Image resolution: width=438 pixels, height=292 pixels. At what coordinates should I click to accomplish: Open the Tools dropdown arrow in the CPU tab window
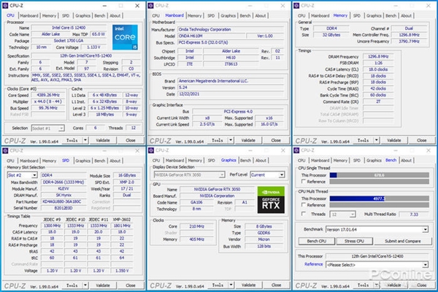[85, 140]
